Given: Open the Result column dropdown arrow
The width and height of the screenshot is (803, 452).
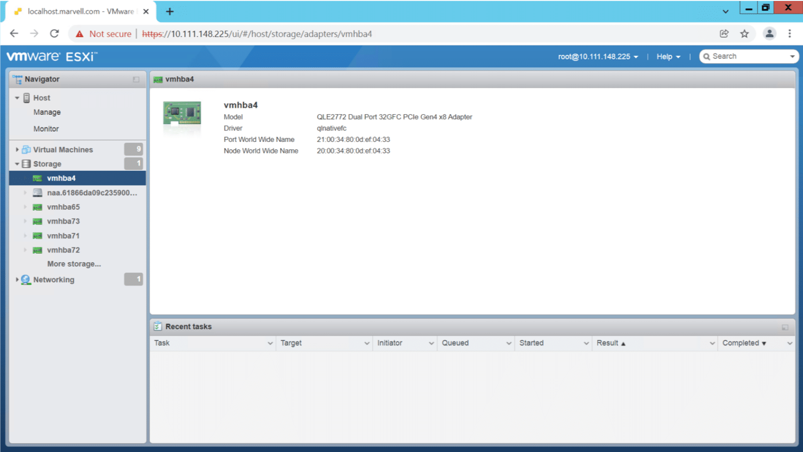Looking at the screenshot, I should [x=712, y=343].
